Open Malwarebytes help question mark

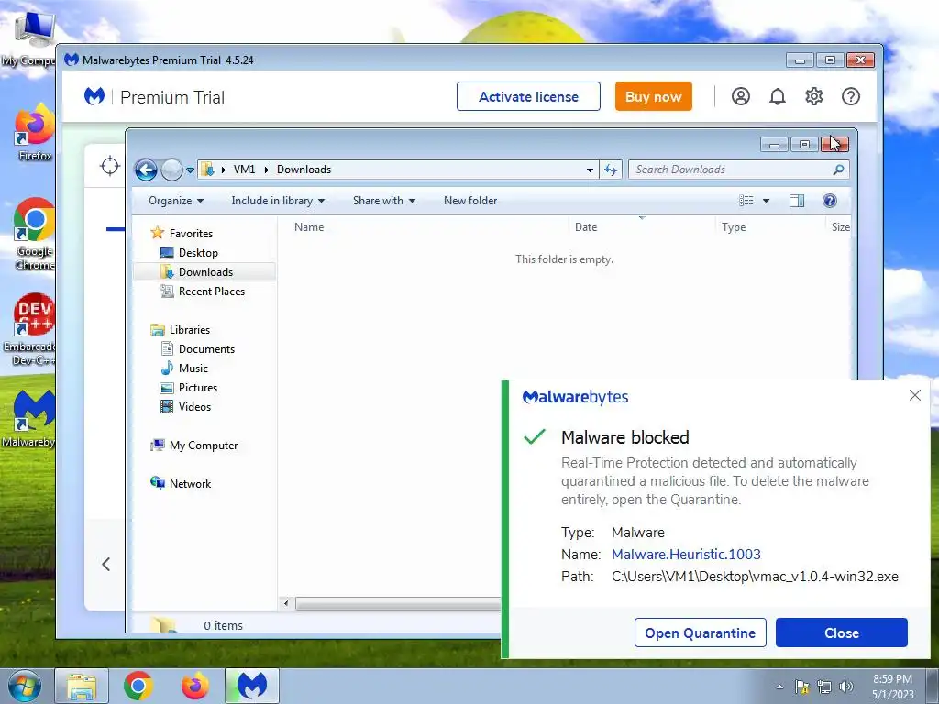[x=851, y=96]
